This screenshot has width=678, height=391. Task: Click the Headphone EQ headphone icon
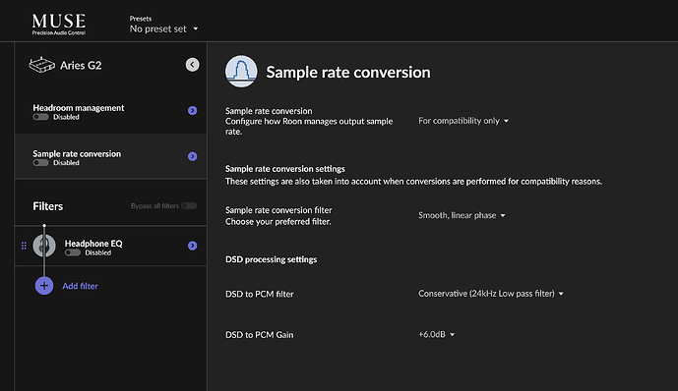coord(44,246)
